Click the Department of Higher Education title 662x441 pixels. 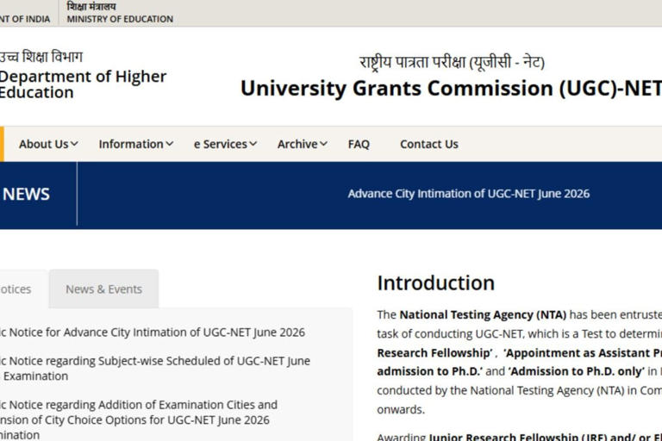click(x=83, y=84)
